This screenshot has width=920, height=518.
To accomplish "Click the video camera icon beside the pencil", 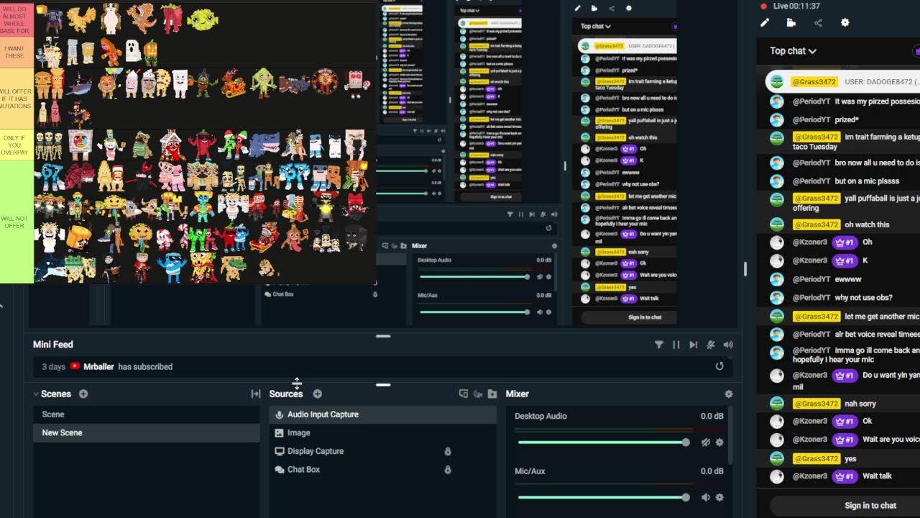I will point(791,23).
